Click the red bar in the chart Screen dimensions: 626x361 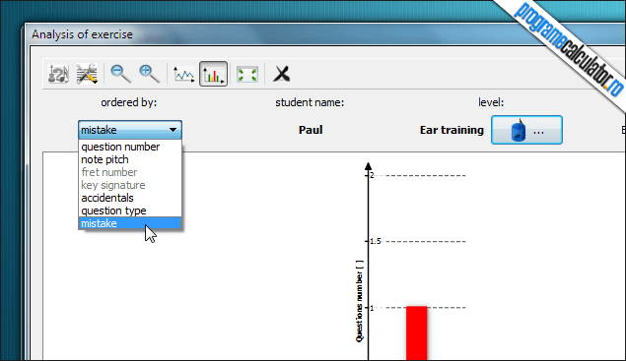click(x=416, y=333)
